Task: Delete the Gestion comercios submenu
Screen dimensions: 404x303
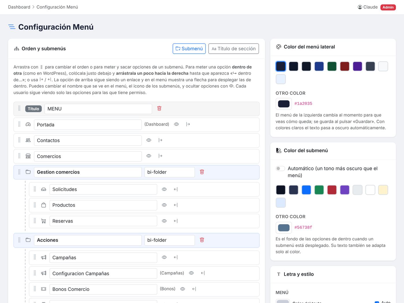Action: [x=202, y=172]
